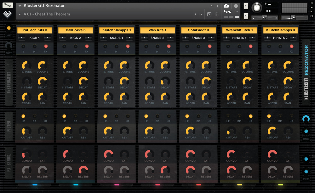The width and height of the screenshot is (315, 193).
Task: Open WrenchKlutch 1 kit selector
Action: click(x=239, y=30)
